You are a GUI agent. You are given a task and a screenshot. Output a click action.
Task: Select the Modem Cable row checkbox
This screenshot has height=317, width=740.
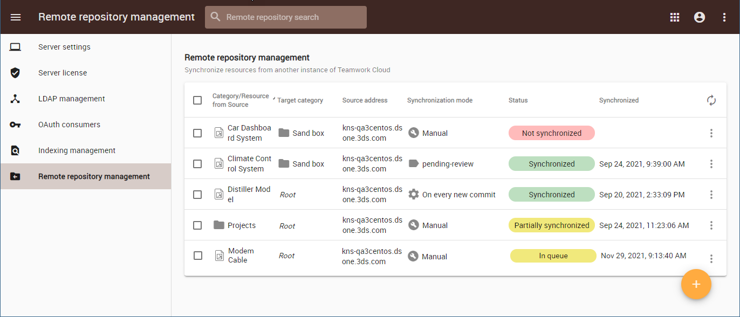(x=198, y=256)
